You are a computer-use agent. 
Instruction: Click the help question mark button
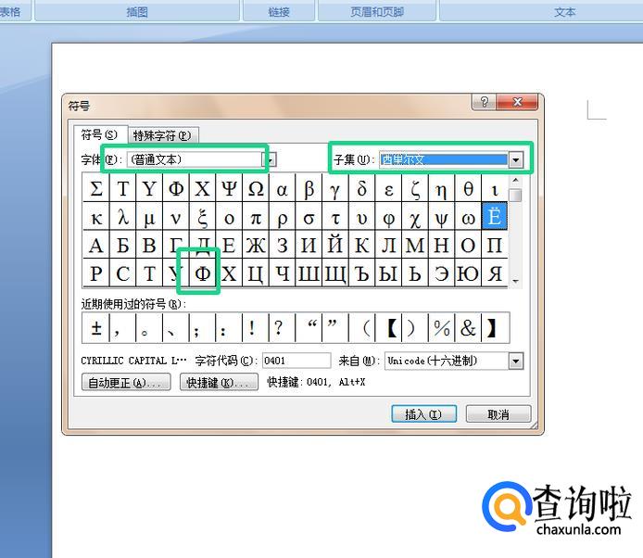pos(484,101)
